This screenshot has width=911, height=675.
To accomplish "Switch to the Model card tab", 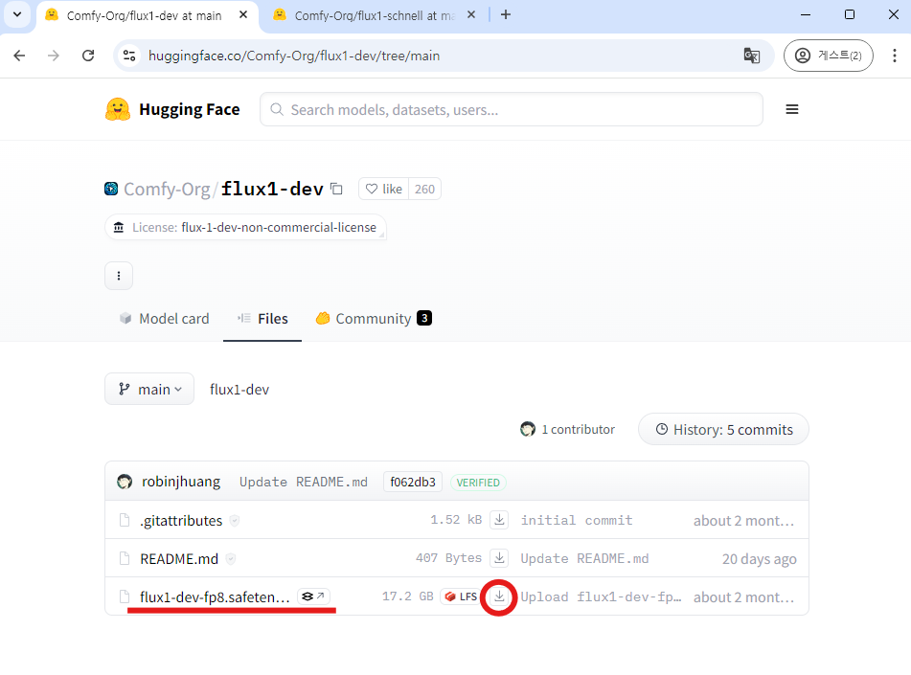I will coord(164,318).
